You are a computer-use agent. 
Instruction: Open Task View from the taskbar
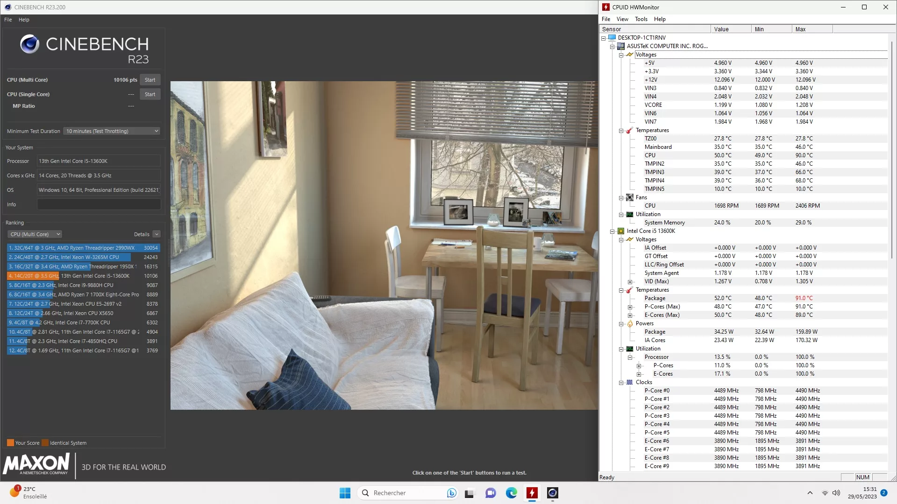(470, 493)
